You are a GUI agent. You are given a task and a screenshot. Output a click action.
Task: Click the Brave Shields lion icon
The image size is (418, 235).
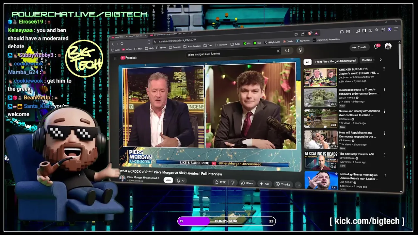pyautogui.click(x=310, y=33)
